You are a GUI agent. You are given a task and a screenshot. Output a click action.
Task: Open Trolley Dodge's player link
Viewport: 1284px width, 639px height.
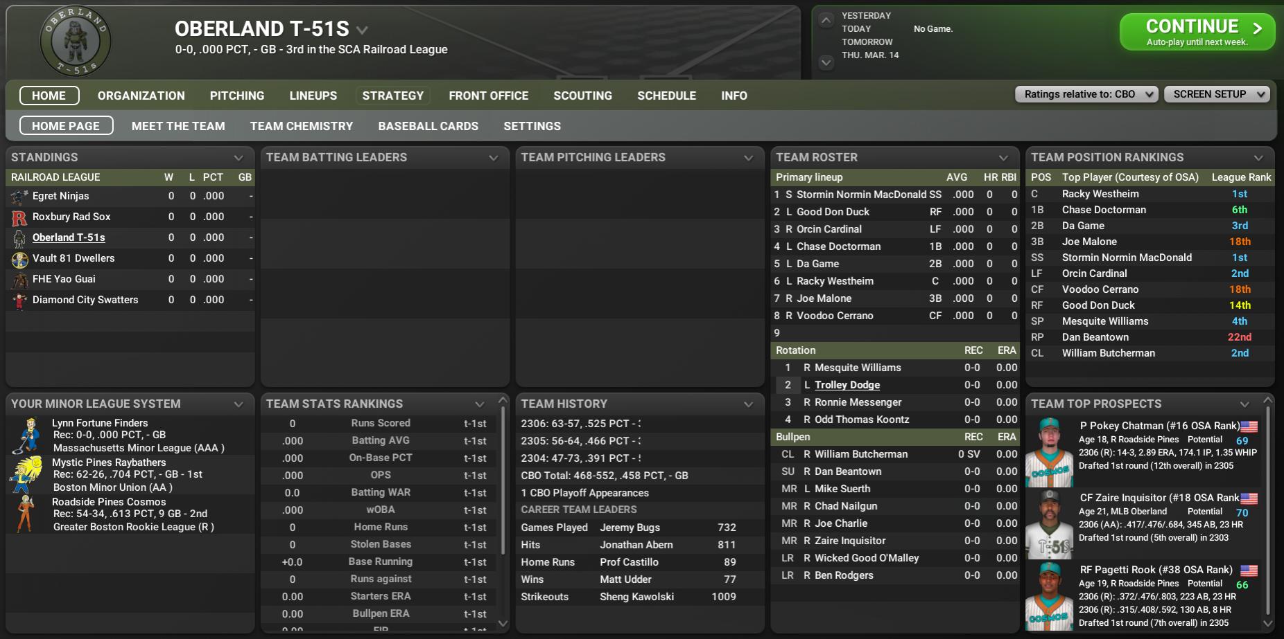(847, 385)
